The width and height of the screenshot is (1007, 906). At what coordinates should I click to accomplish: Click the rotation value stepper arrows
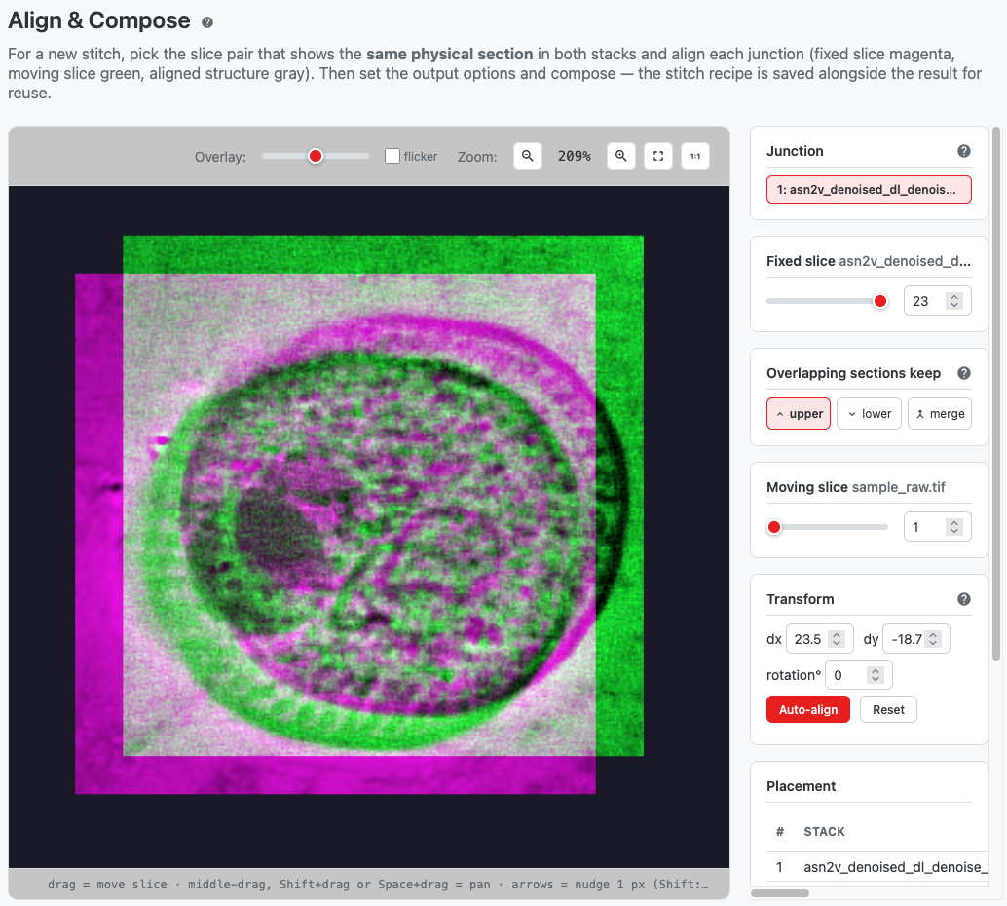tap(876, 675)
